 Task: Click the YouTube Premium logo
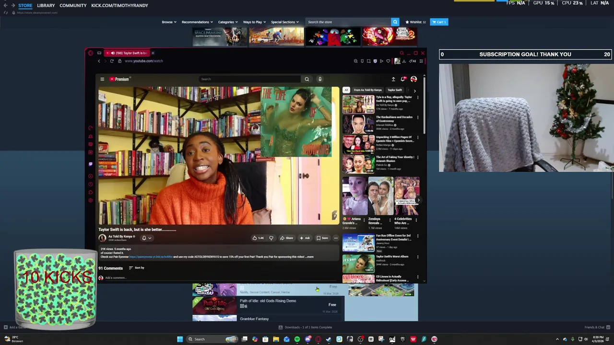pos(119,79)
